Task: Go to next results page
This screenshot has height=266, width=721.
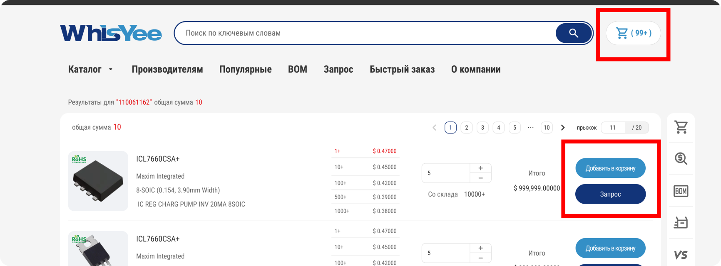Action: (x=563, y=128)
